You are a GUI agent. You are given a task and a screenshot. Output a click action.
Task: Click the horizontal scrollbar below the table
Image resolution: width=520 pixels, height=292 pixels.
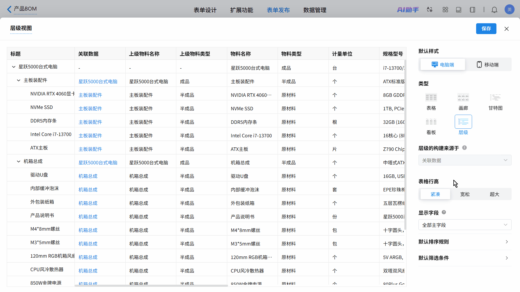click(151, 286)
